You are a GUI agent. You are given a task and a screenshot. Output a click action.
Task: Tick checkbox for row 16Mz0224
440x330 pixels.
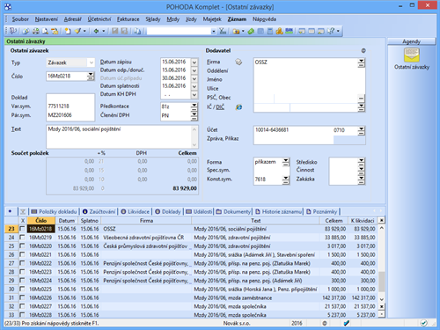tap(22, 281)
